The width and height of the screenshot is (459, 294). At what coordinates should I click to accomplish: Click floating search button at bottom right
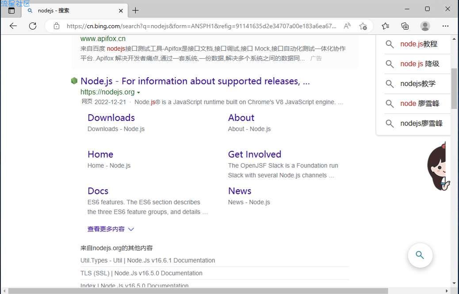coord(420,255)
